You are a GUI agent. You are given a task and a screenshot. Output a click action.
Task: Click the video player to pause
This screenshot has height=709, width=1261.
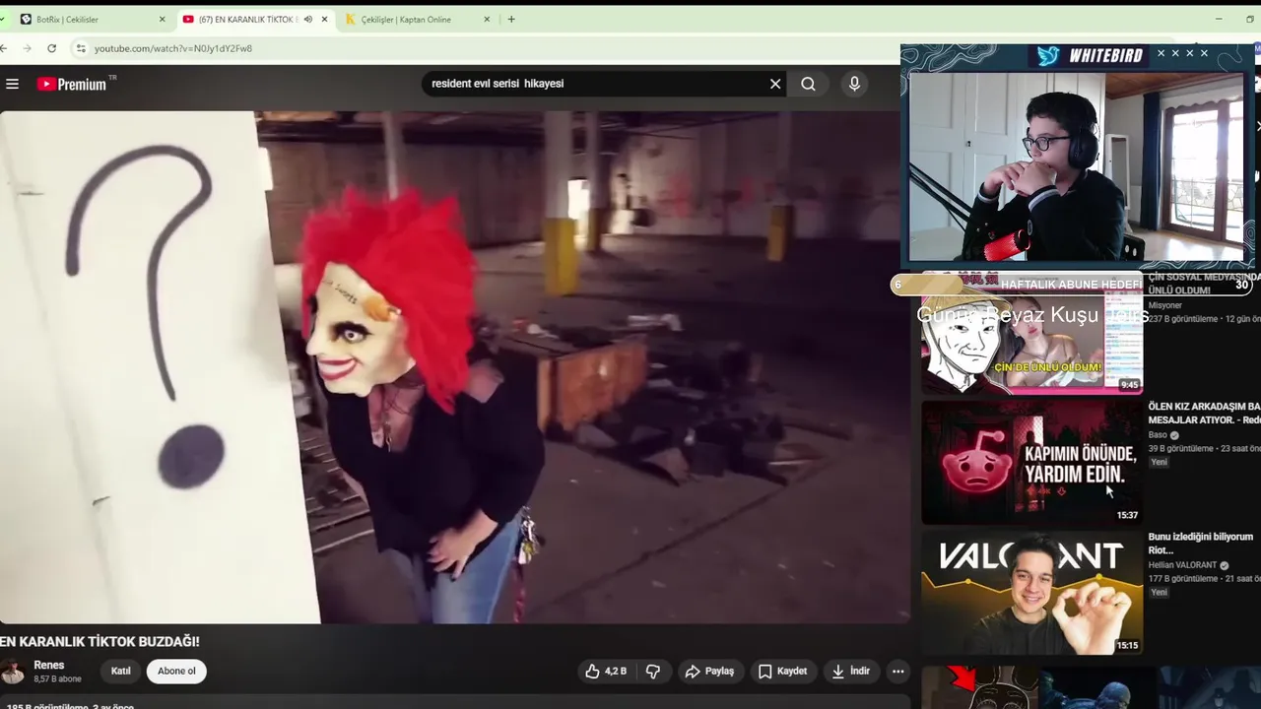click(455, 366)
